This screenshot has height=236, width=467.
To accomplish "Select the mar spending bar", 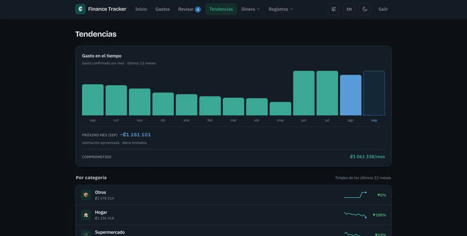I will 233,107.
